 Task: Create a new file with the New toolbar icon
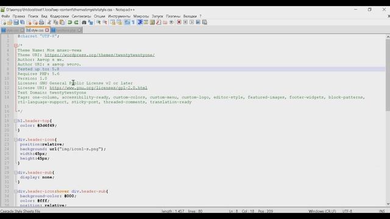(4, 23)
